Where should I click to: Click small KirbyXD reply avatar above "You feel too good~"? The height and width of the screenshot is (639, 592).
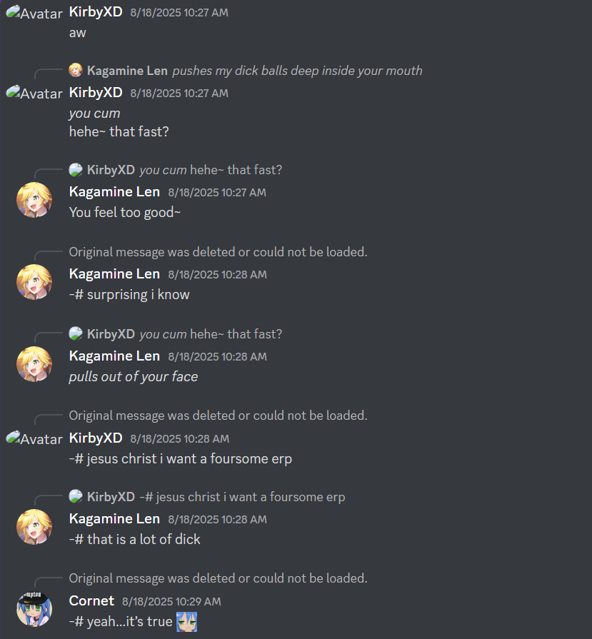click(76, 169)
